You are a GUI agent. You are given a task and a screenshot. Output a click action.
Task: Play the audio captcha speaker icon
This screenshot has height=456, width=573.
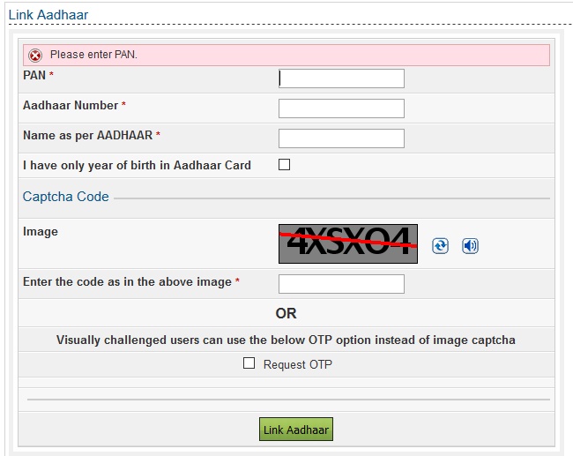(470, 246)
